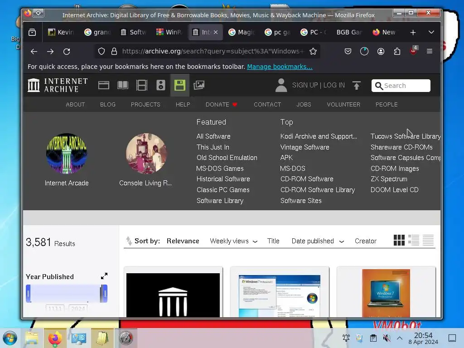
Task: Open Weekly views sort dropdown
Action: tap(233, 241)
